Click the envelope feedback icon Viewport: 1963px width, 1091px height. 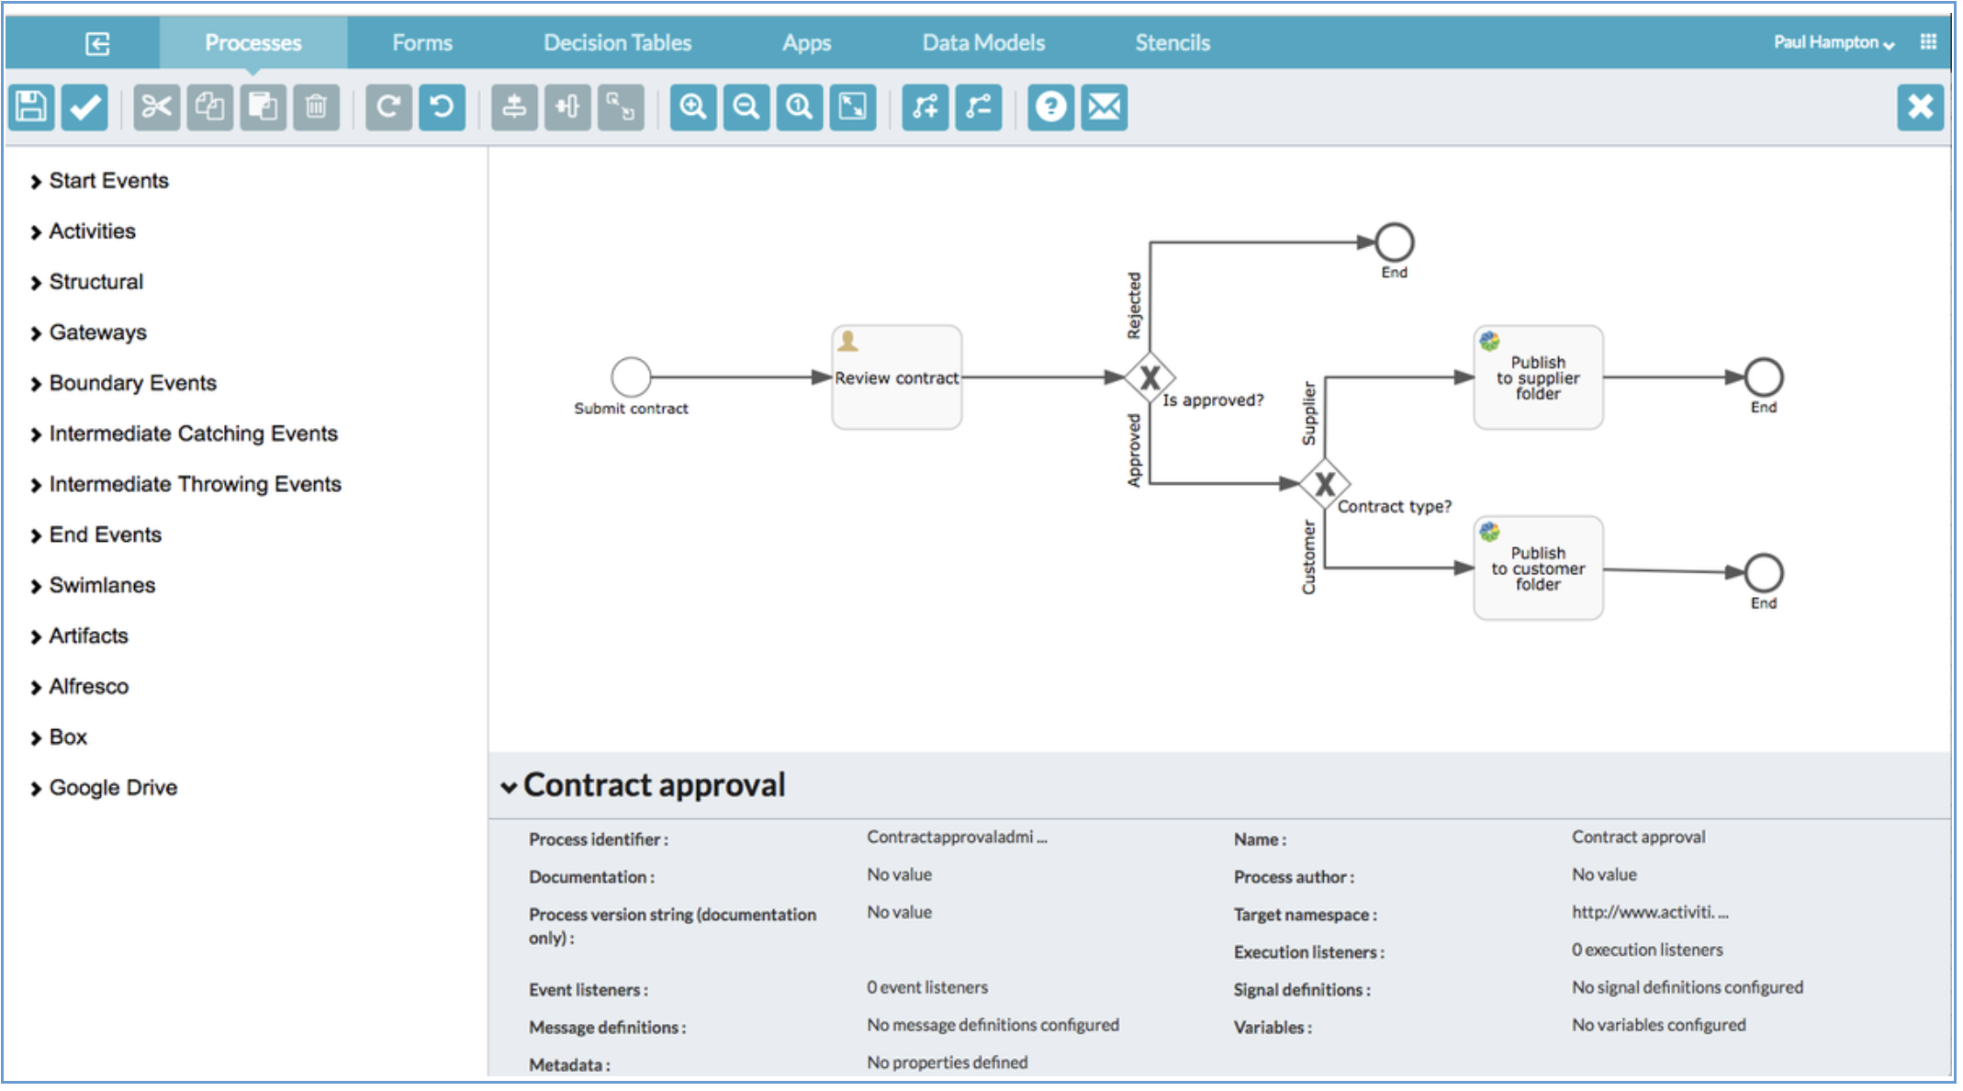[1104, 107]
